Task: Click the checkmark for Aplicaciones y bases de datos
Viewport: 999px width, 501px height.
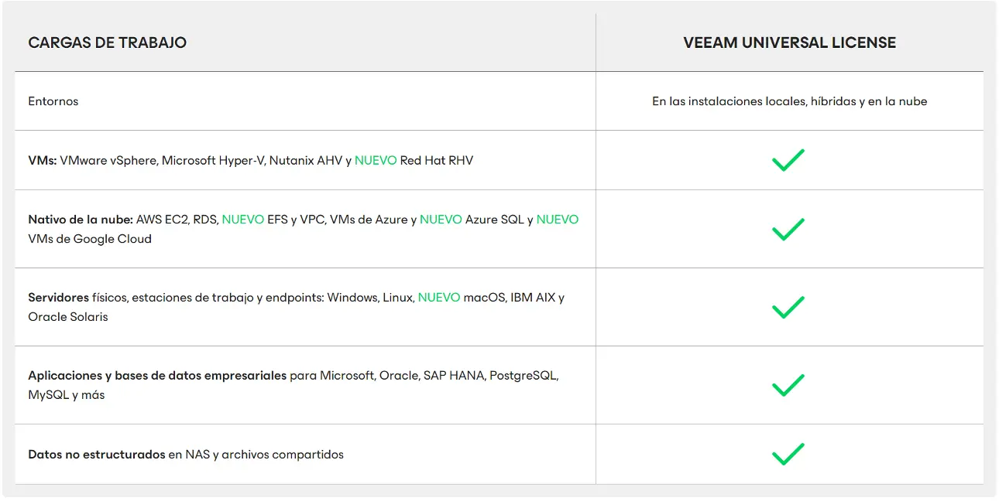Action: click(788, 385)
